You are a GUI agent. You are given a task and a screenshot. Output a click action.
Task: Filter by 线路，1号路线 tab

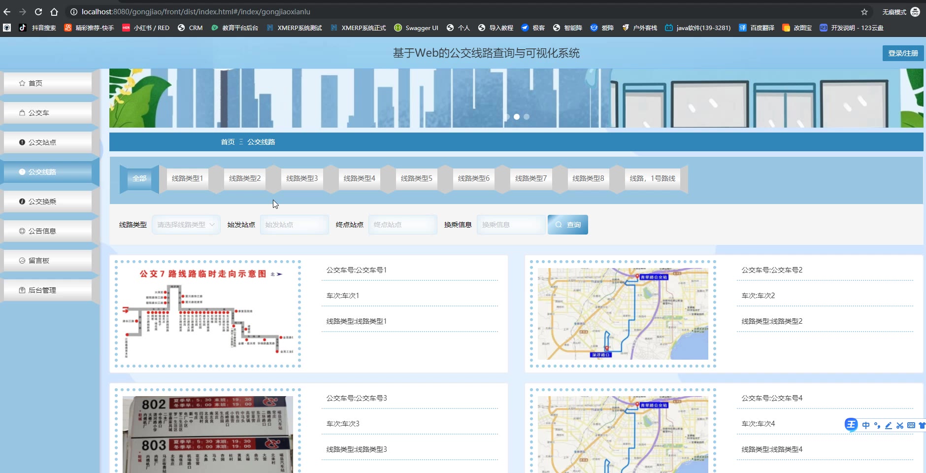[652, 178]
